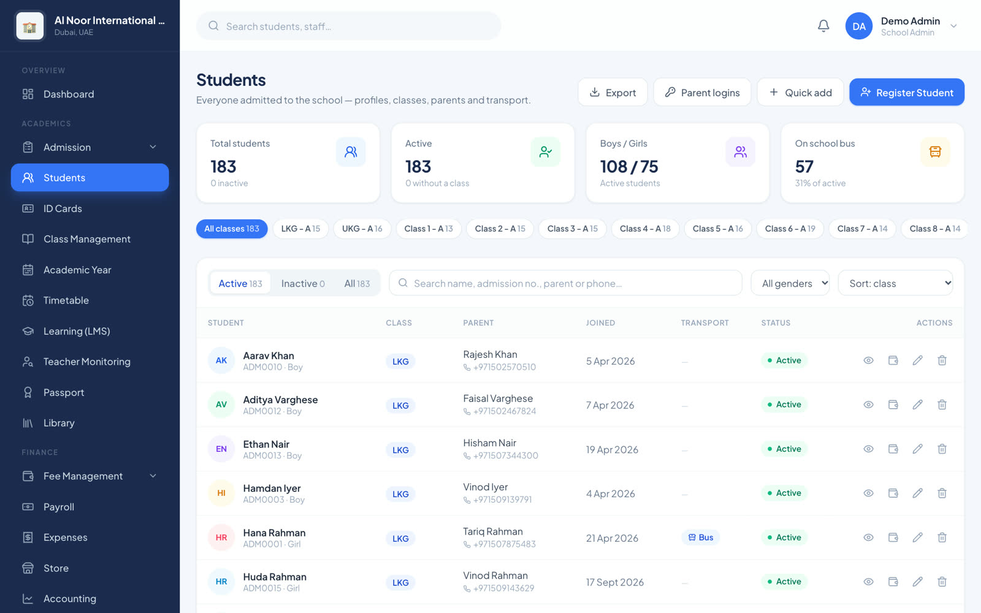Open the notifications bell

(x=823, y=26)
